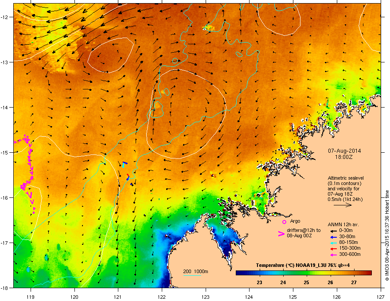Click the longitude axis label 120

(74, 297)
